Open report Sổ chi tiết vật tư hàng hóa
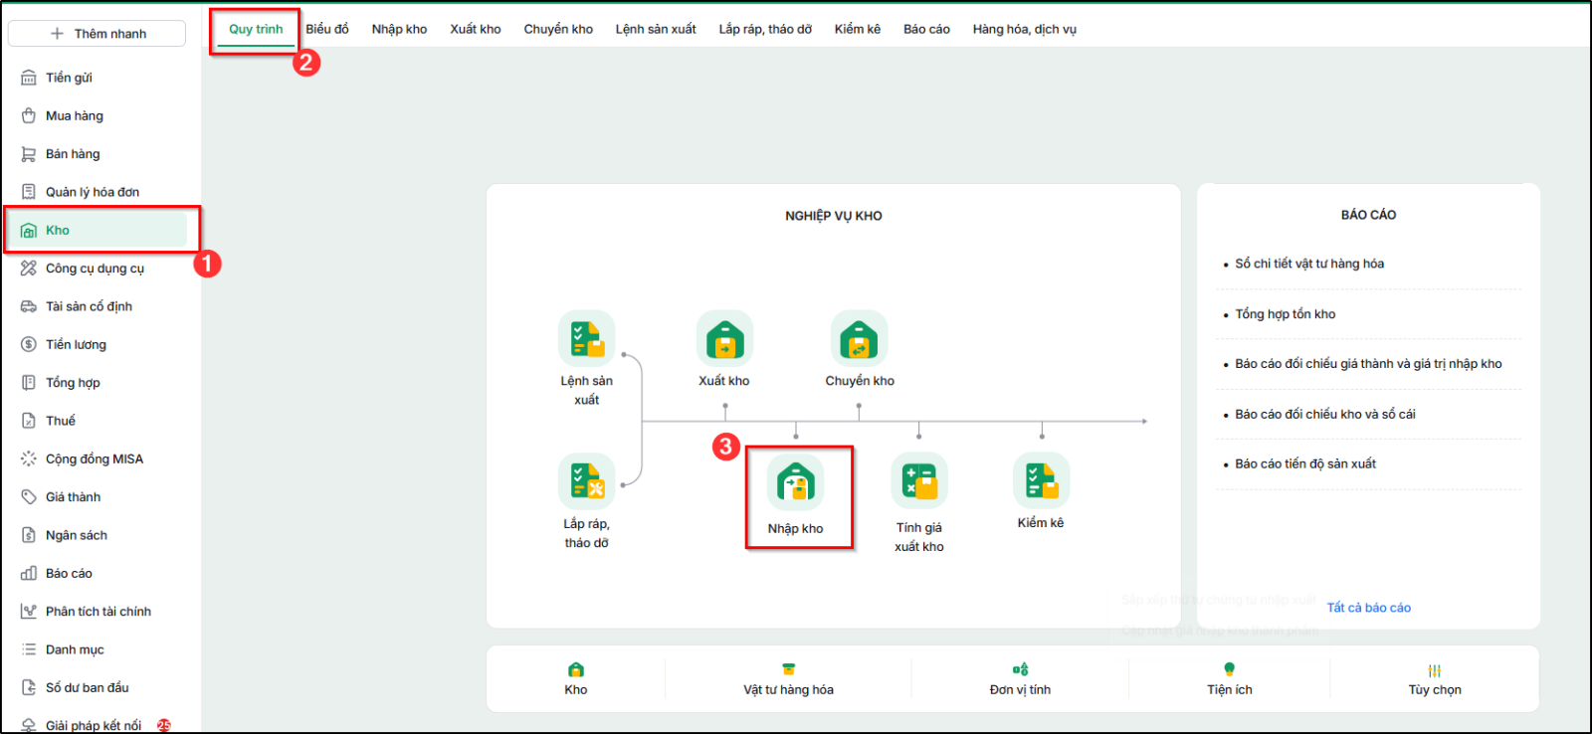Screen dimensions: 1592x734 pos(1309,264)
